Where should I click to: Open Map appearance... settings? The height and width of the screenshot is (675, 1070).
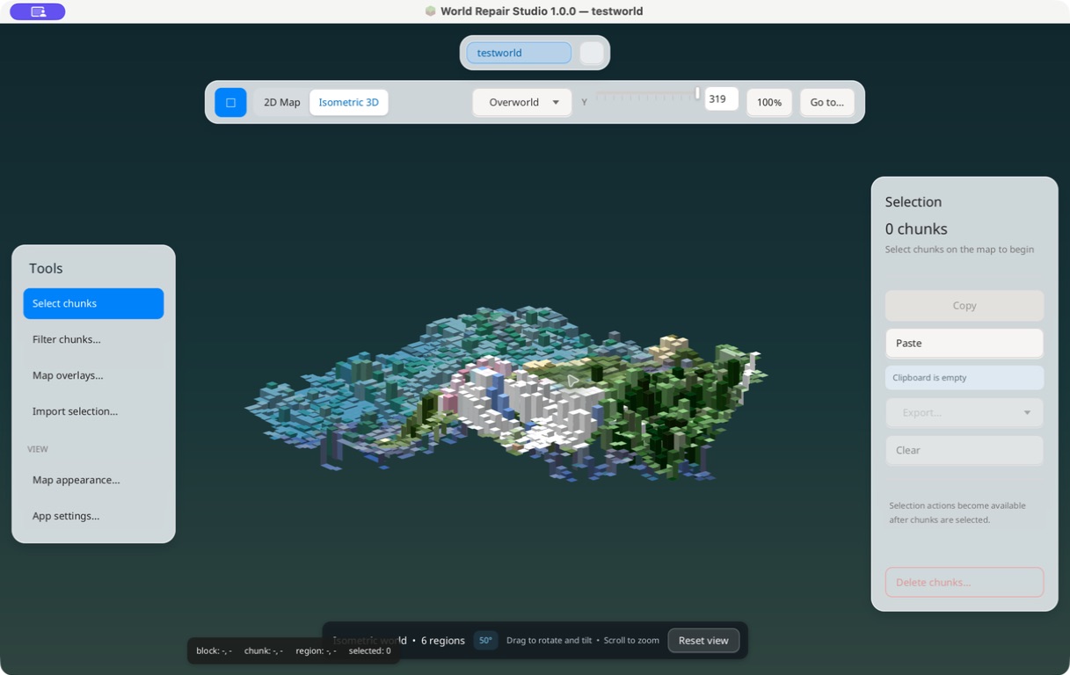pyautogui.click(x=93, y=480)
